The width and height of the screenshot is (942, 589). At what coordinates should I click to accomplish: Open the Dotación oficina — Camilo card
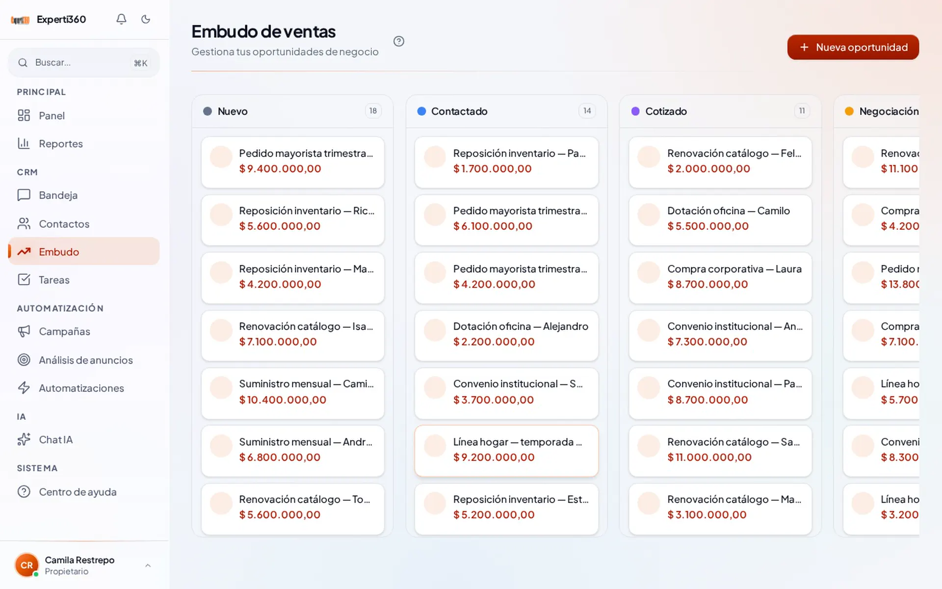click(720, 220)
